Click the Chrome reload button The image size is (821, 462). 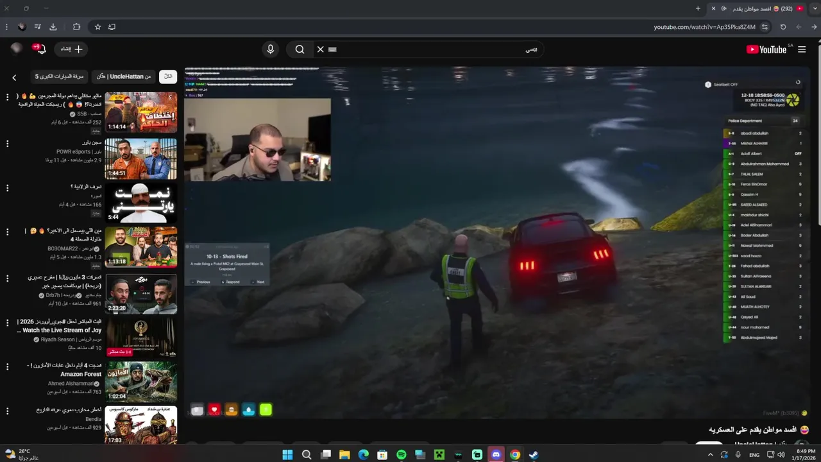[x=783, y=27]
